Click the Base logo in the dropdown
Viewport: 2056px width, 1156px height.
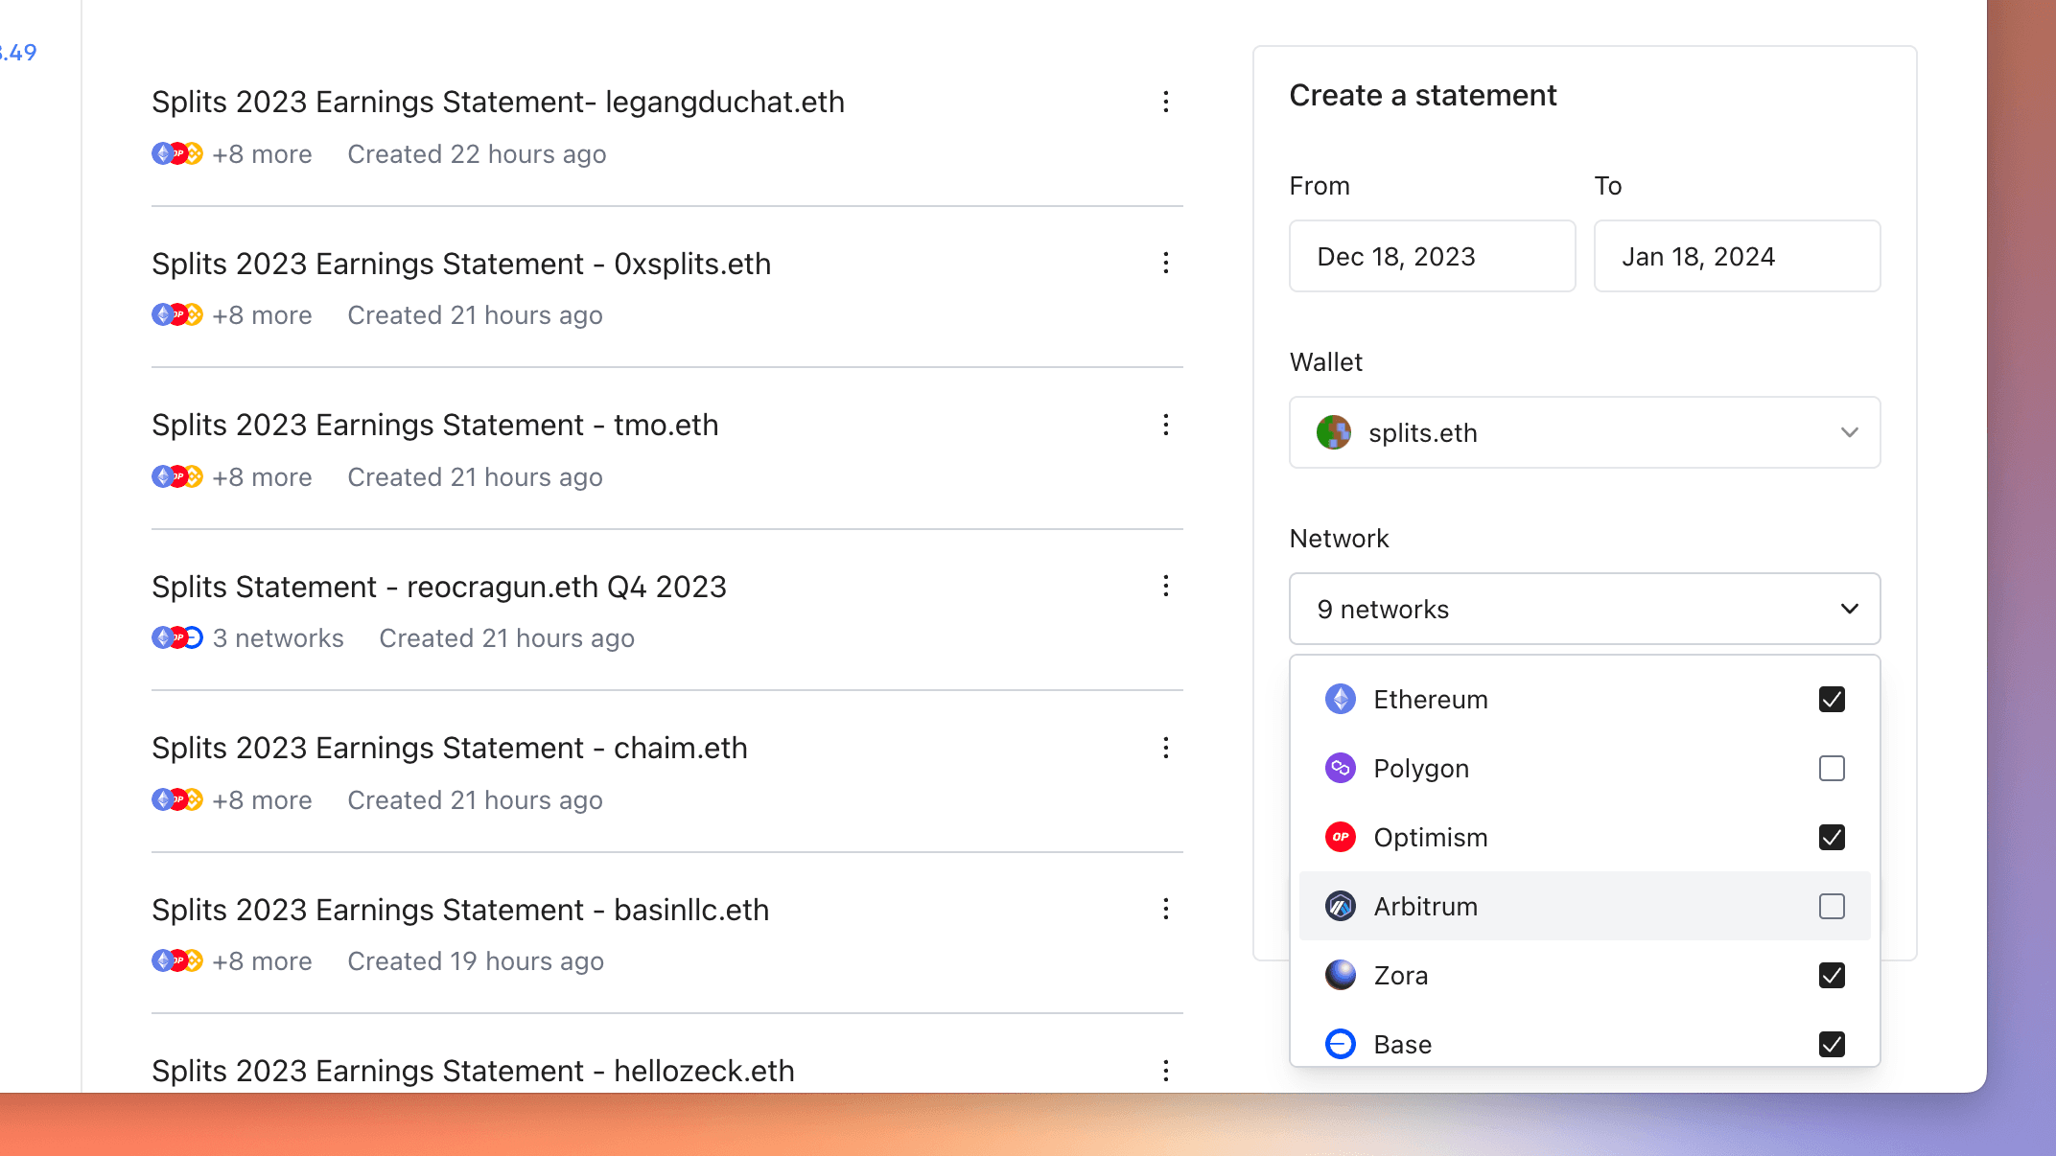pyautogui.click(x=1340, y=1044)
